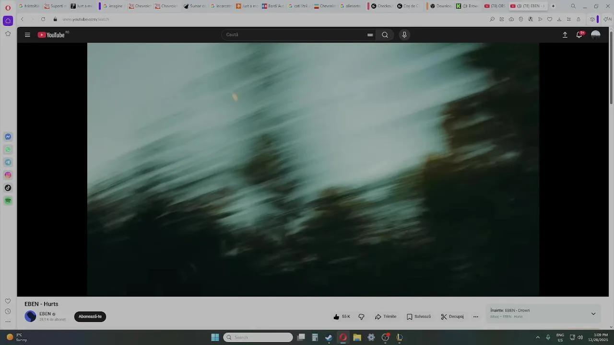Viewport: 614px width, 345px height.
Task: Like the video with 55 K likes
Action: click(342, 317)
